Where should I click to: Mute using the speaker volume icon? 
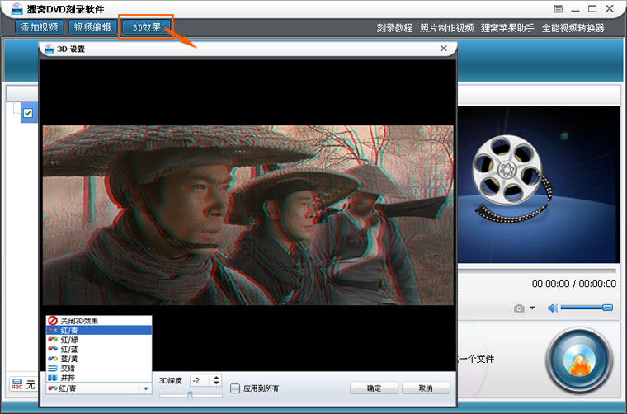pyautogui.click(x=553, y=308)
